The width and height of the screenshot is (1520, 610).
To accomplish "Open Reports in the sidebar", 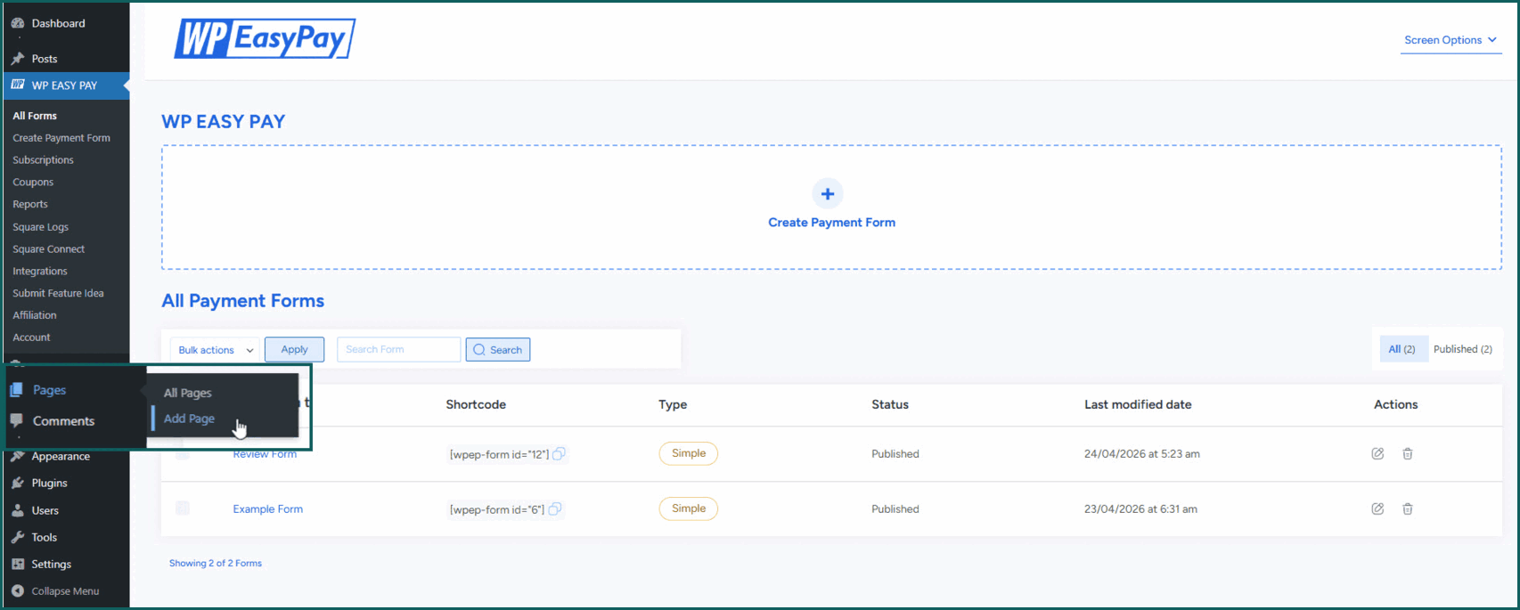I will point(30,204).
